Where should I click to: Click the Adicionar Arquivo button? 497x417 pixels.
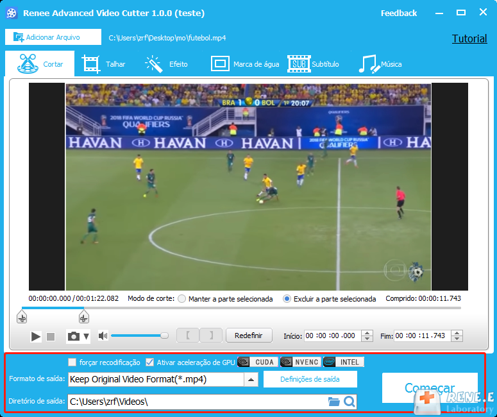[53, 37]
